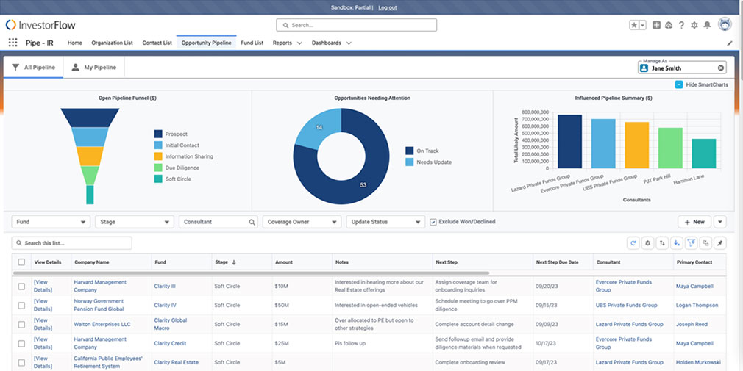The height and width of the screenshot is (371, 743).
Task: Toggle Hide SmartCharts
Action: click(x=678, y=85)
